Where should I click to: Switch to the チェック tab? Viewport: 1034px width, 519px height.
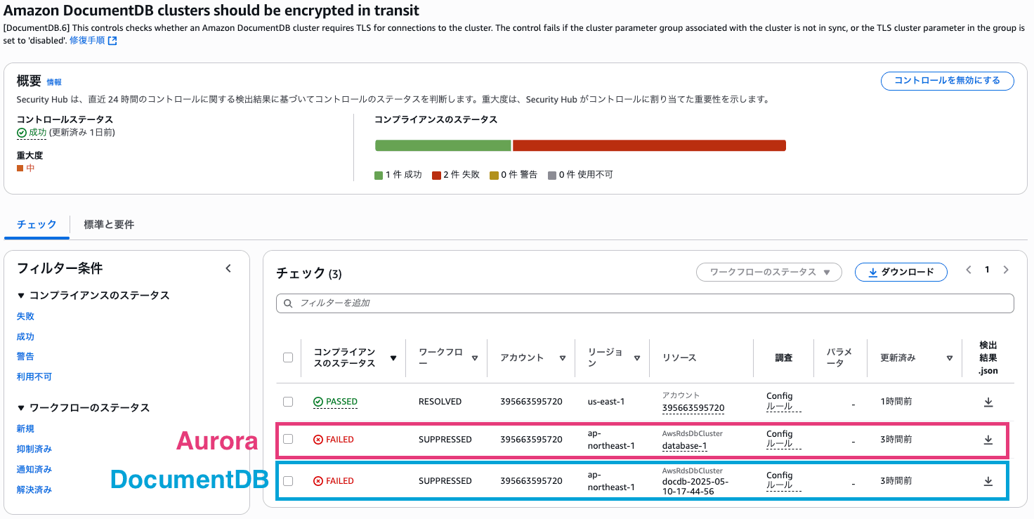(37, 225)
